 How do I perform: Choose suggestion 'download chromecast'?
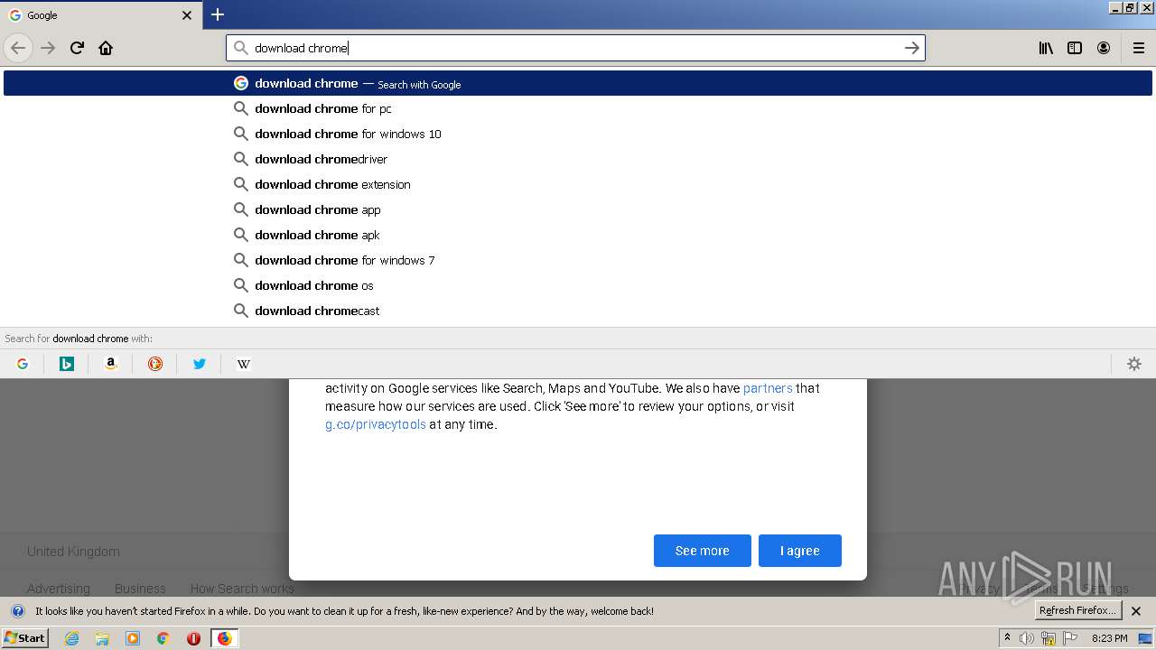click(x=578, y=311)
